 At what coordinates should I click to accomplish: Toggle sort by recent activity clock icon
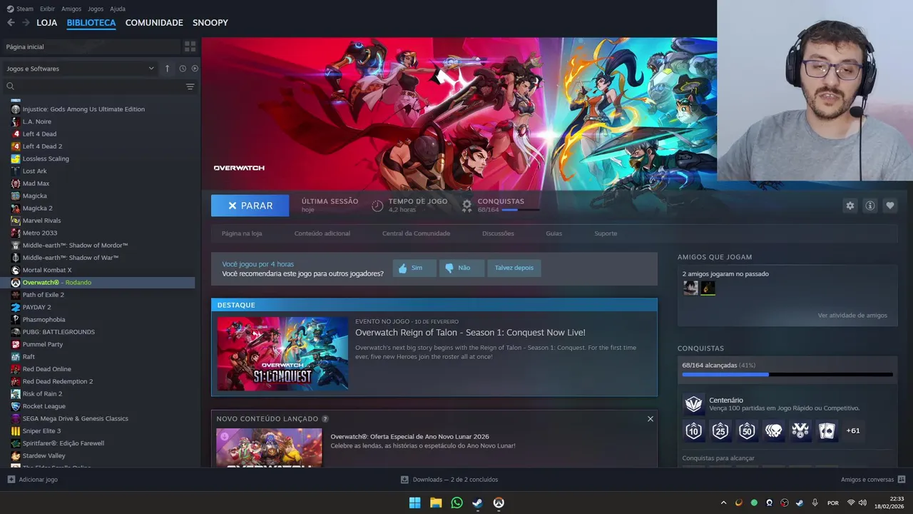183,69
